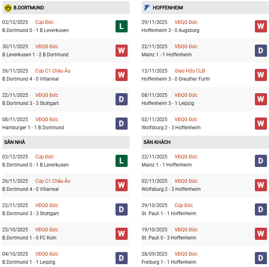This screenshot has width=269, height=267.
Task: Click W badge for Leverkusen 1-2 Dortmund
Action: [x=122, y=51]
